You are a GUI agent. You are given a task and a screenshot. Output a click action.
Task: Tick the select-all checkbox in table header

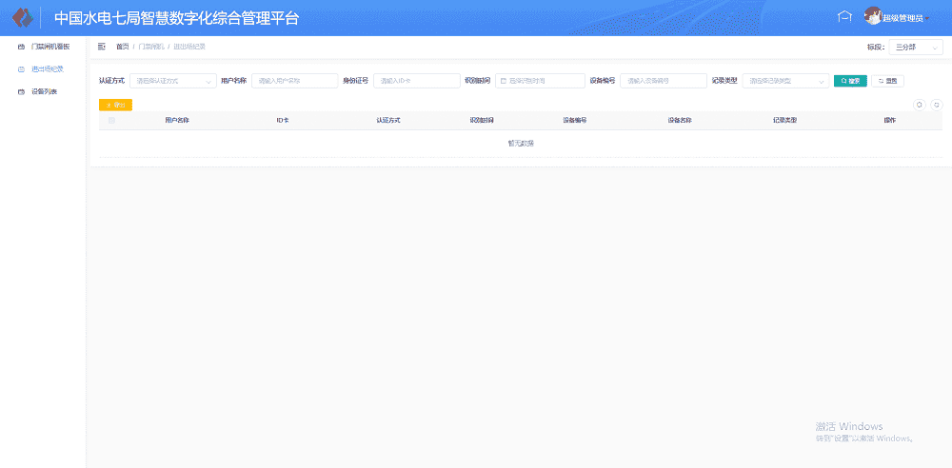tap(111, 121)
